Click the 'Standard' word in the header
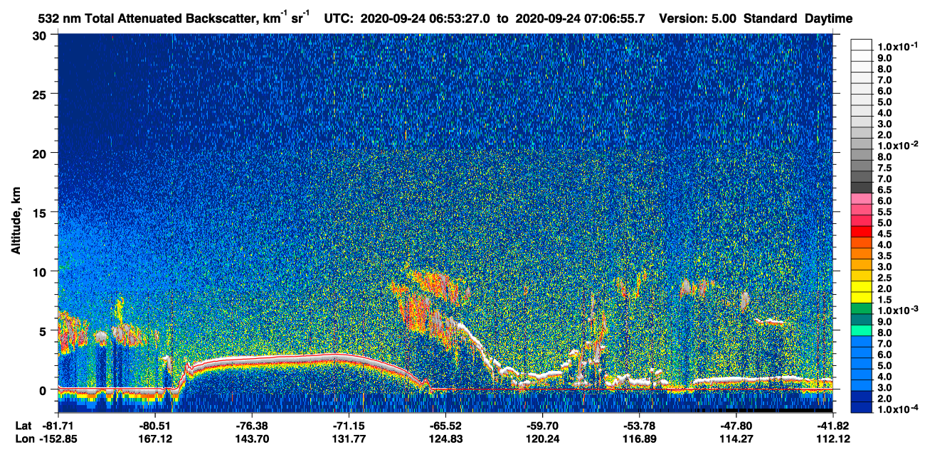The height and width of the screenshot is (474, 925). click(771, 18)
